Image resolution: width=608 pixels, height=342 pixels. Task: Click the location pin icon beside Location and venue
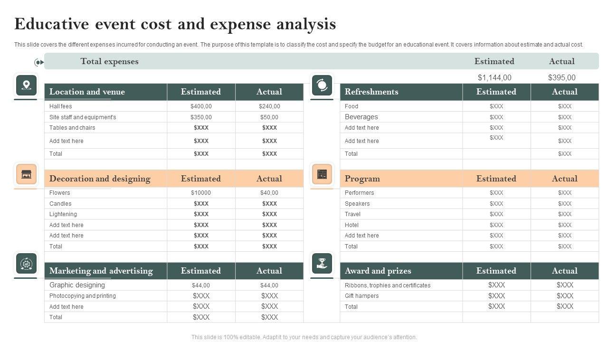[x=26, y=85]
